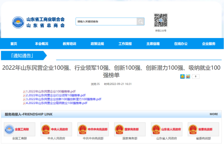Open 企业服务 navigation menu item
224x144 pixels.
point(209,44)
